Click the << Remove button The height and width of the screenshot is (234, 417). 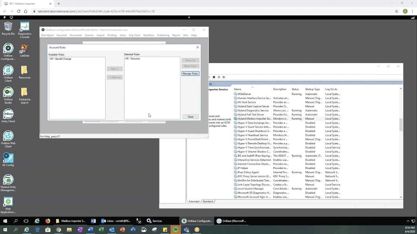[x=115, y=77]
